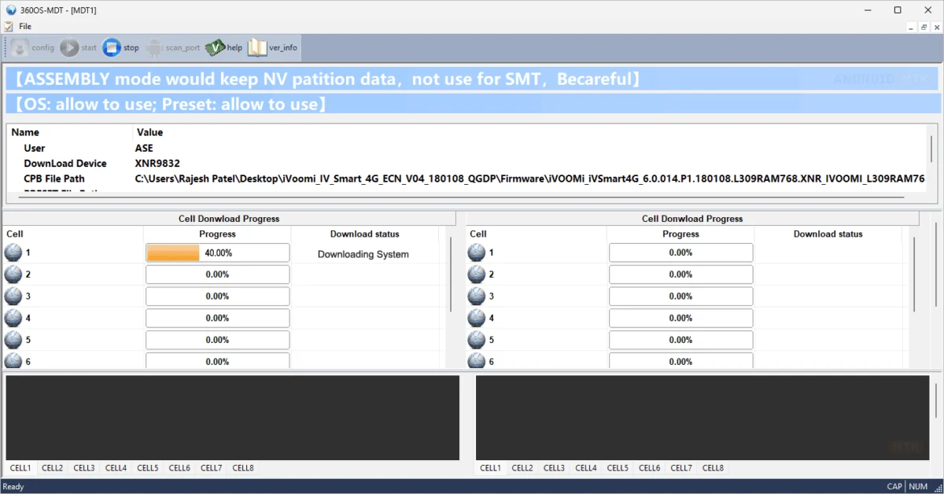Image resolution: width=944 pixels, height=494 pixels.
Task: Open ver_info book icon
Action: pyautogui.click(x=258, y=48)
